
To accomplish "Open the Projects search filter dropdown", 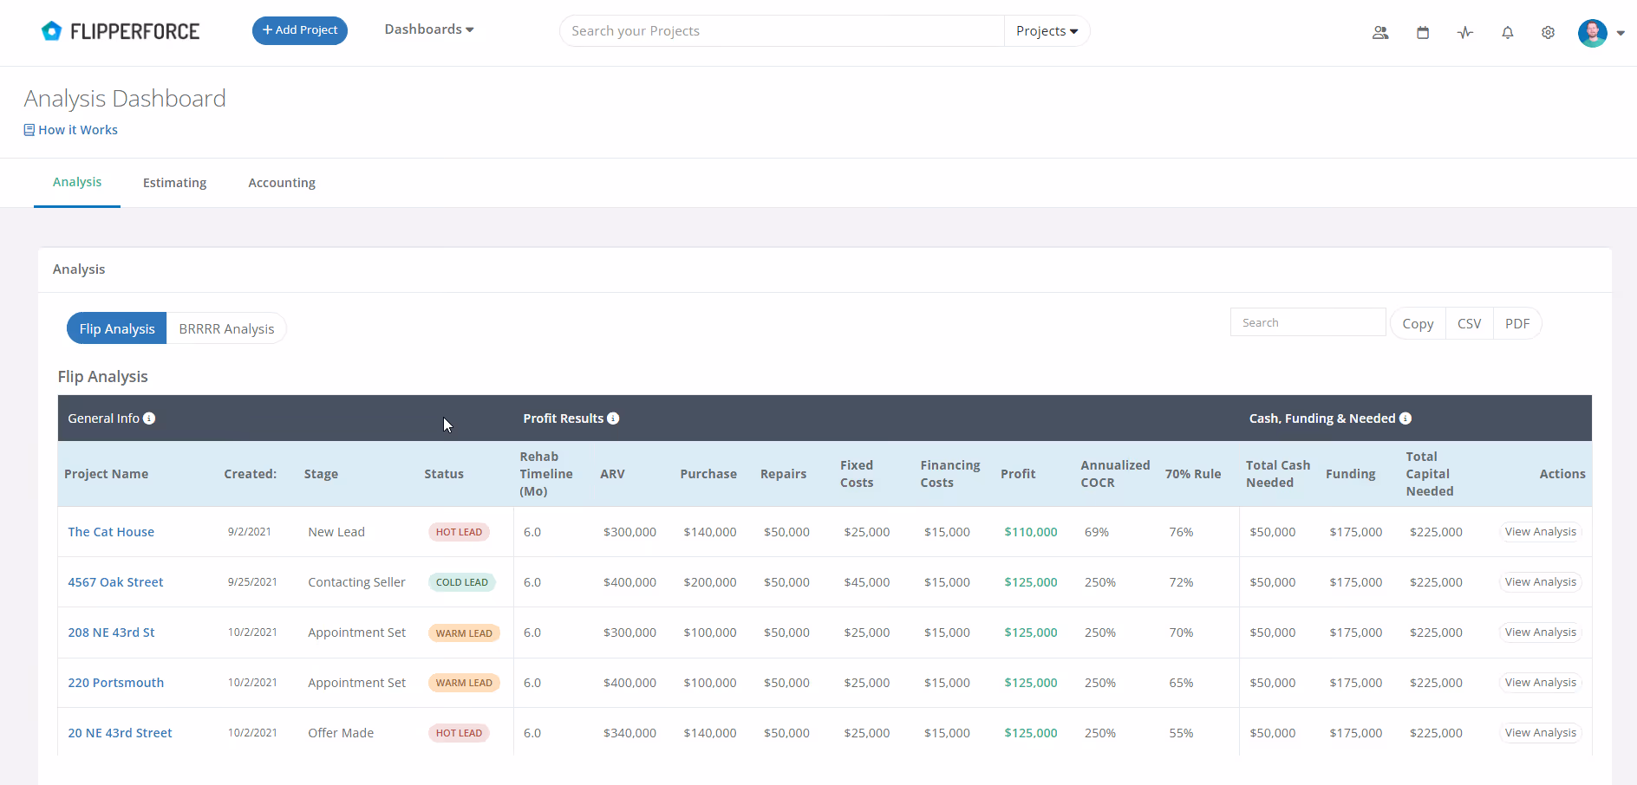I will pos(1047,31).
